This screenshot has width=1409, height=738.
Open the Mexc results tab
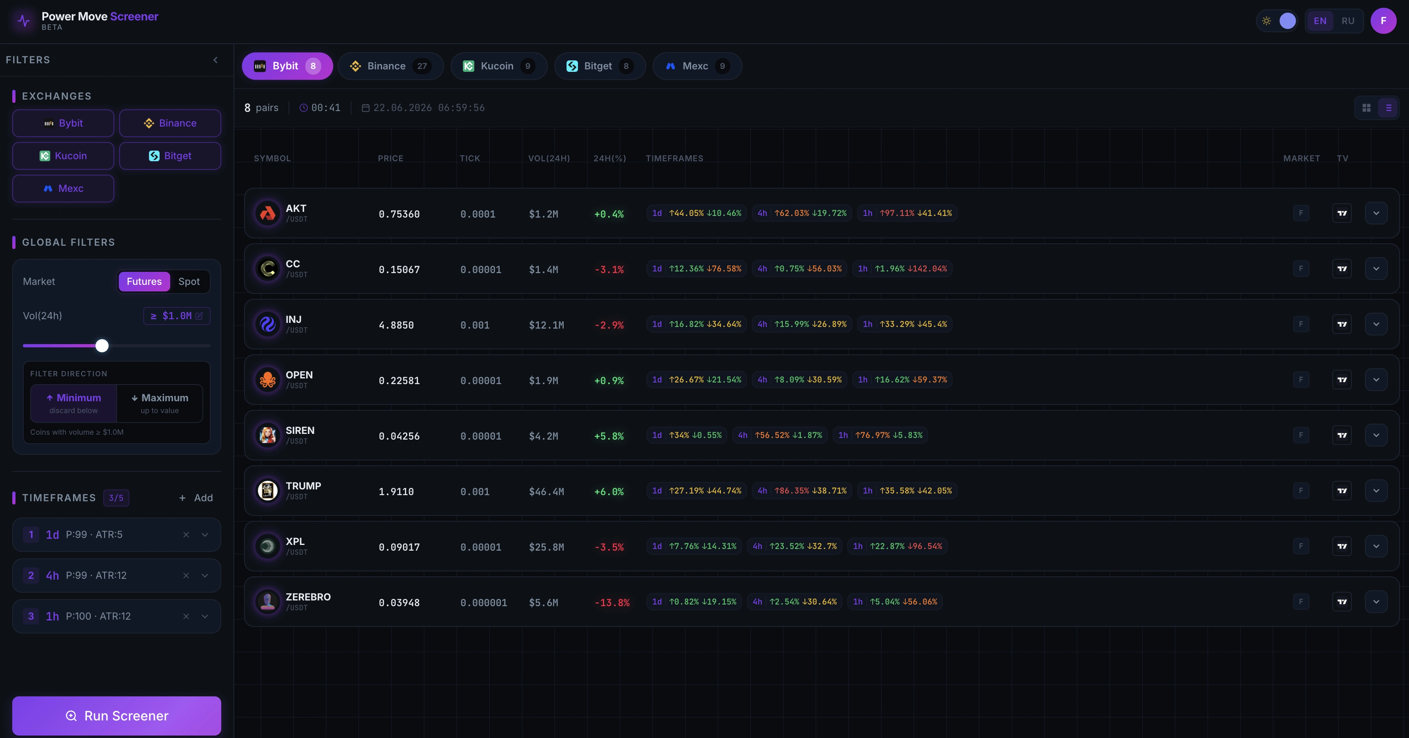coord(698,66)
